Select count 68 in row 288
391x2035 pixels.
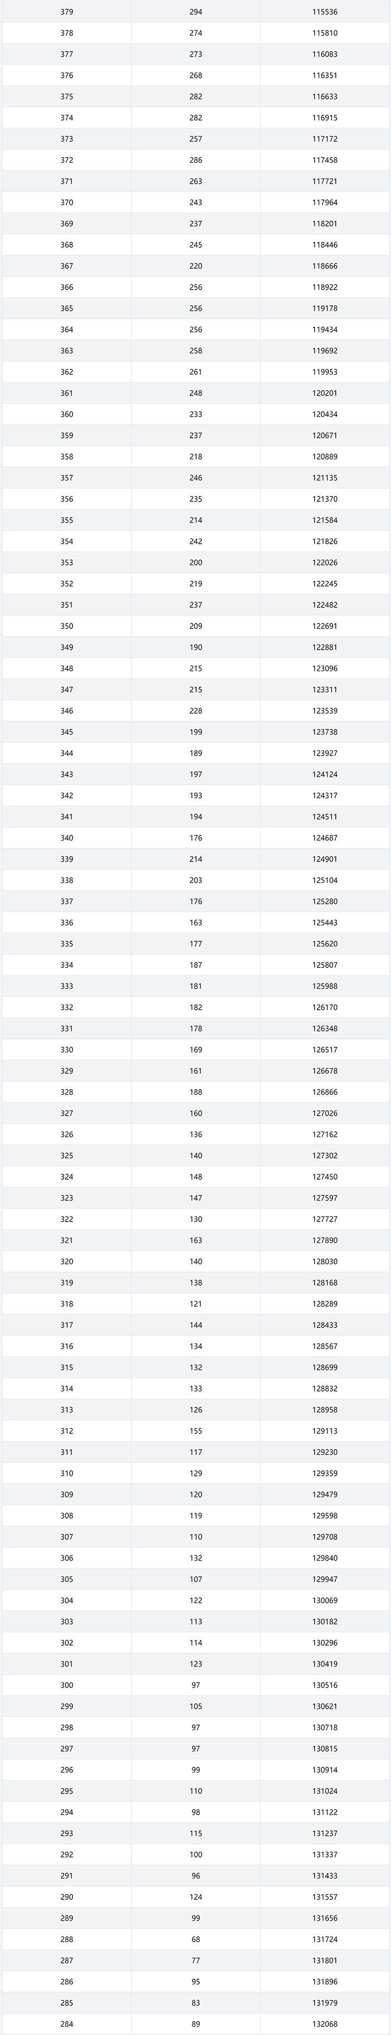tap(196, 1940)
